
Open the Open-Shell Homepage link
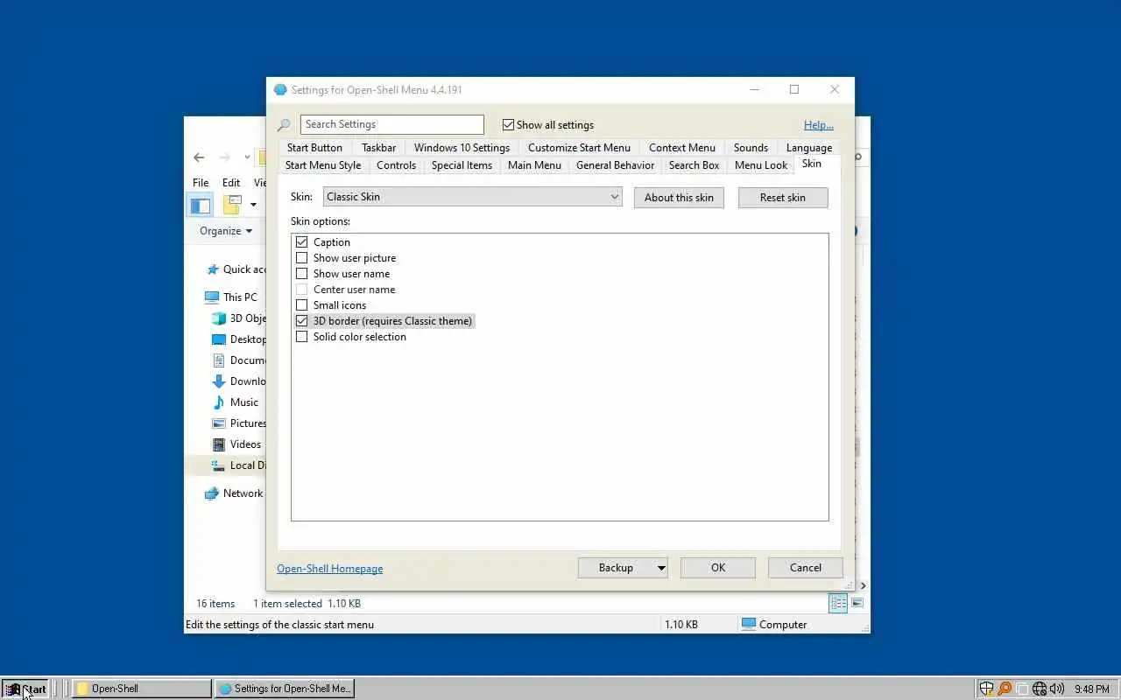coord(330,569)
